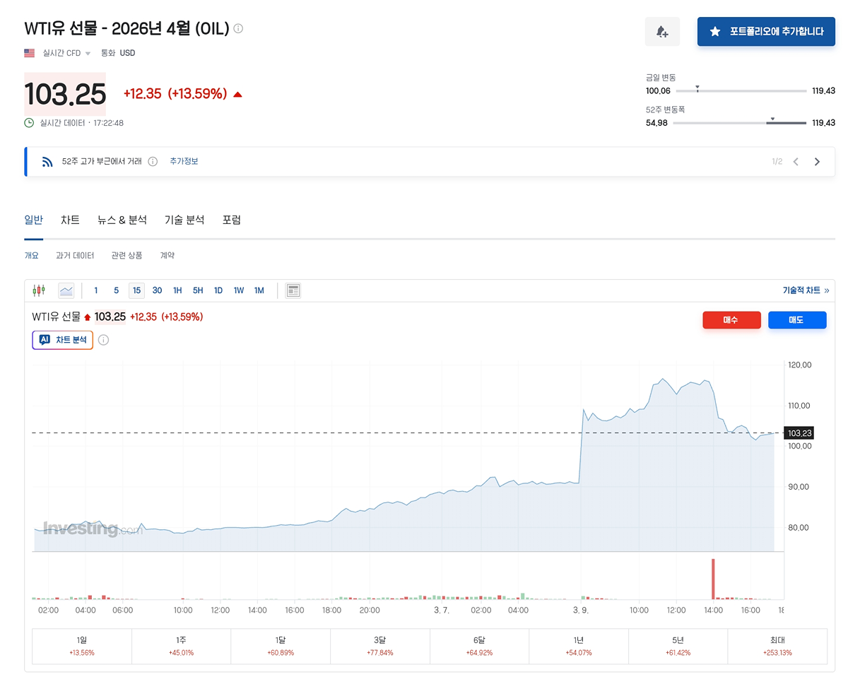This screenshot has width=848, height=679.
Task: Click the RSS feed icon in notice bar
Action: click(x=47, y=162)
